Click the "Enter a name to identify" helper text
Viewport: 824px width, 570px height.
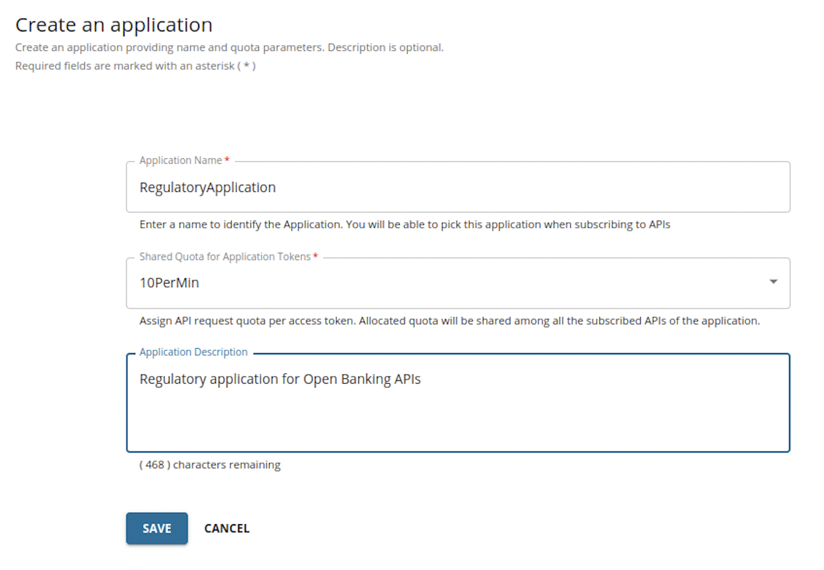point(405,225)
